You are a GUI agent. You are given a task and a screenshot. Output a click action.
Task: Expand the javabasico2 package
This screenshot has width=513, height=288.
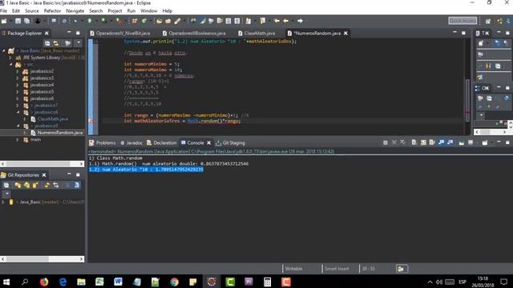tap(18, 71)
